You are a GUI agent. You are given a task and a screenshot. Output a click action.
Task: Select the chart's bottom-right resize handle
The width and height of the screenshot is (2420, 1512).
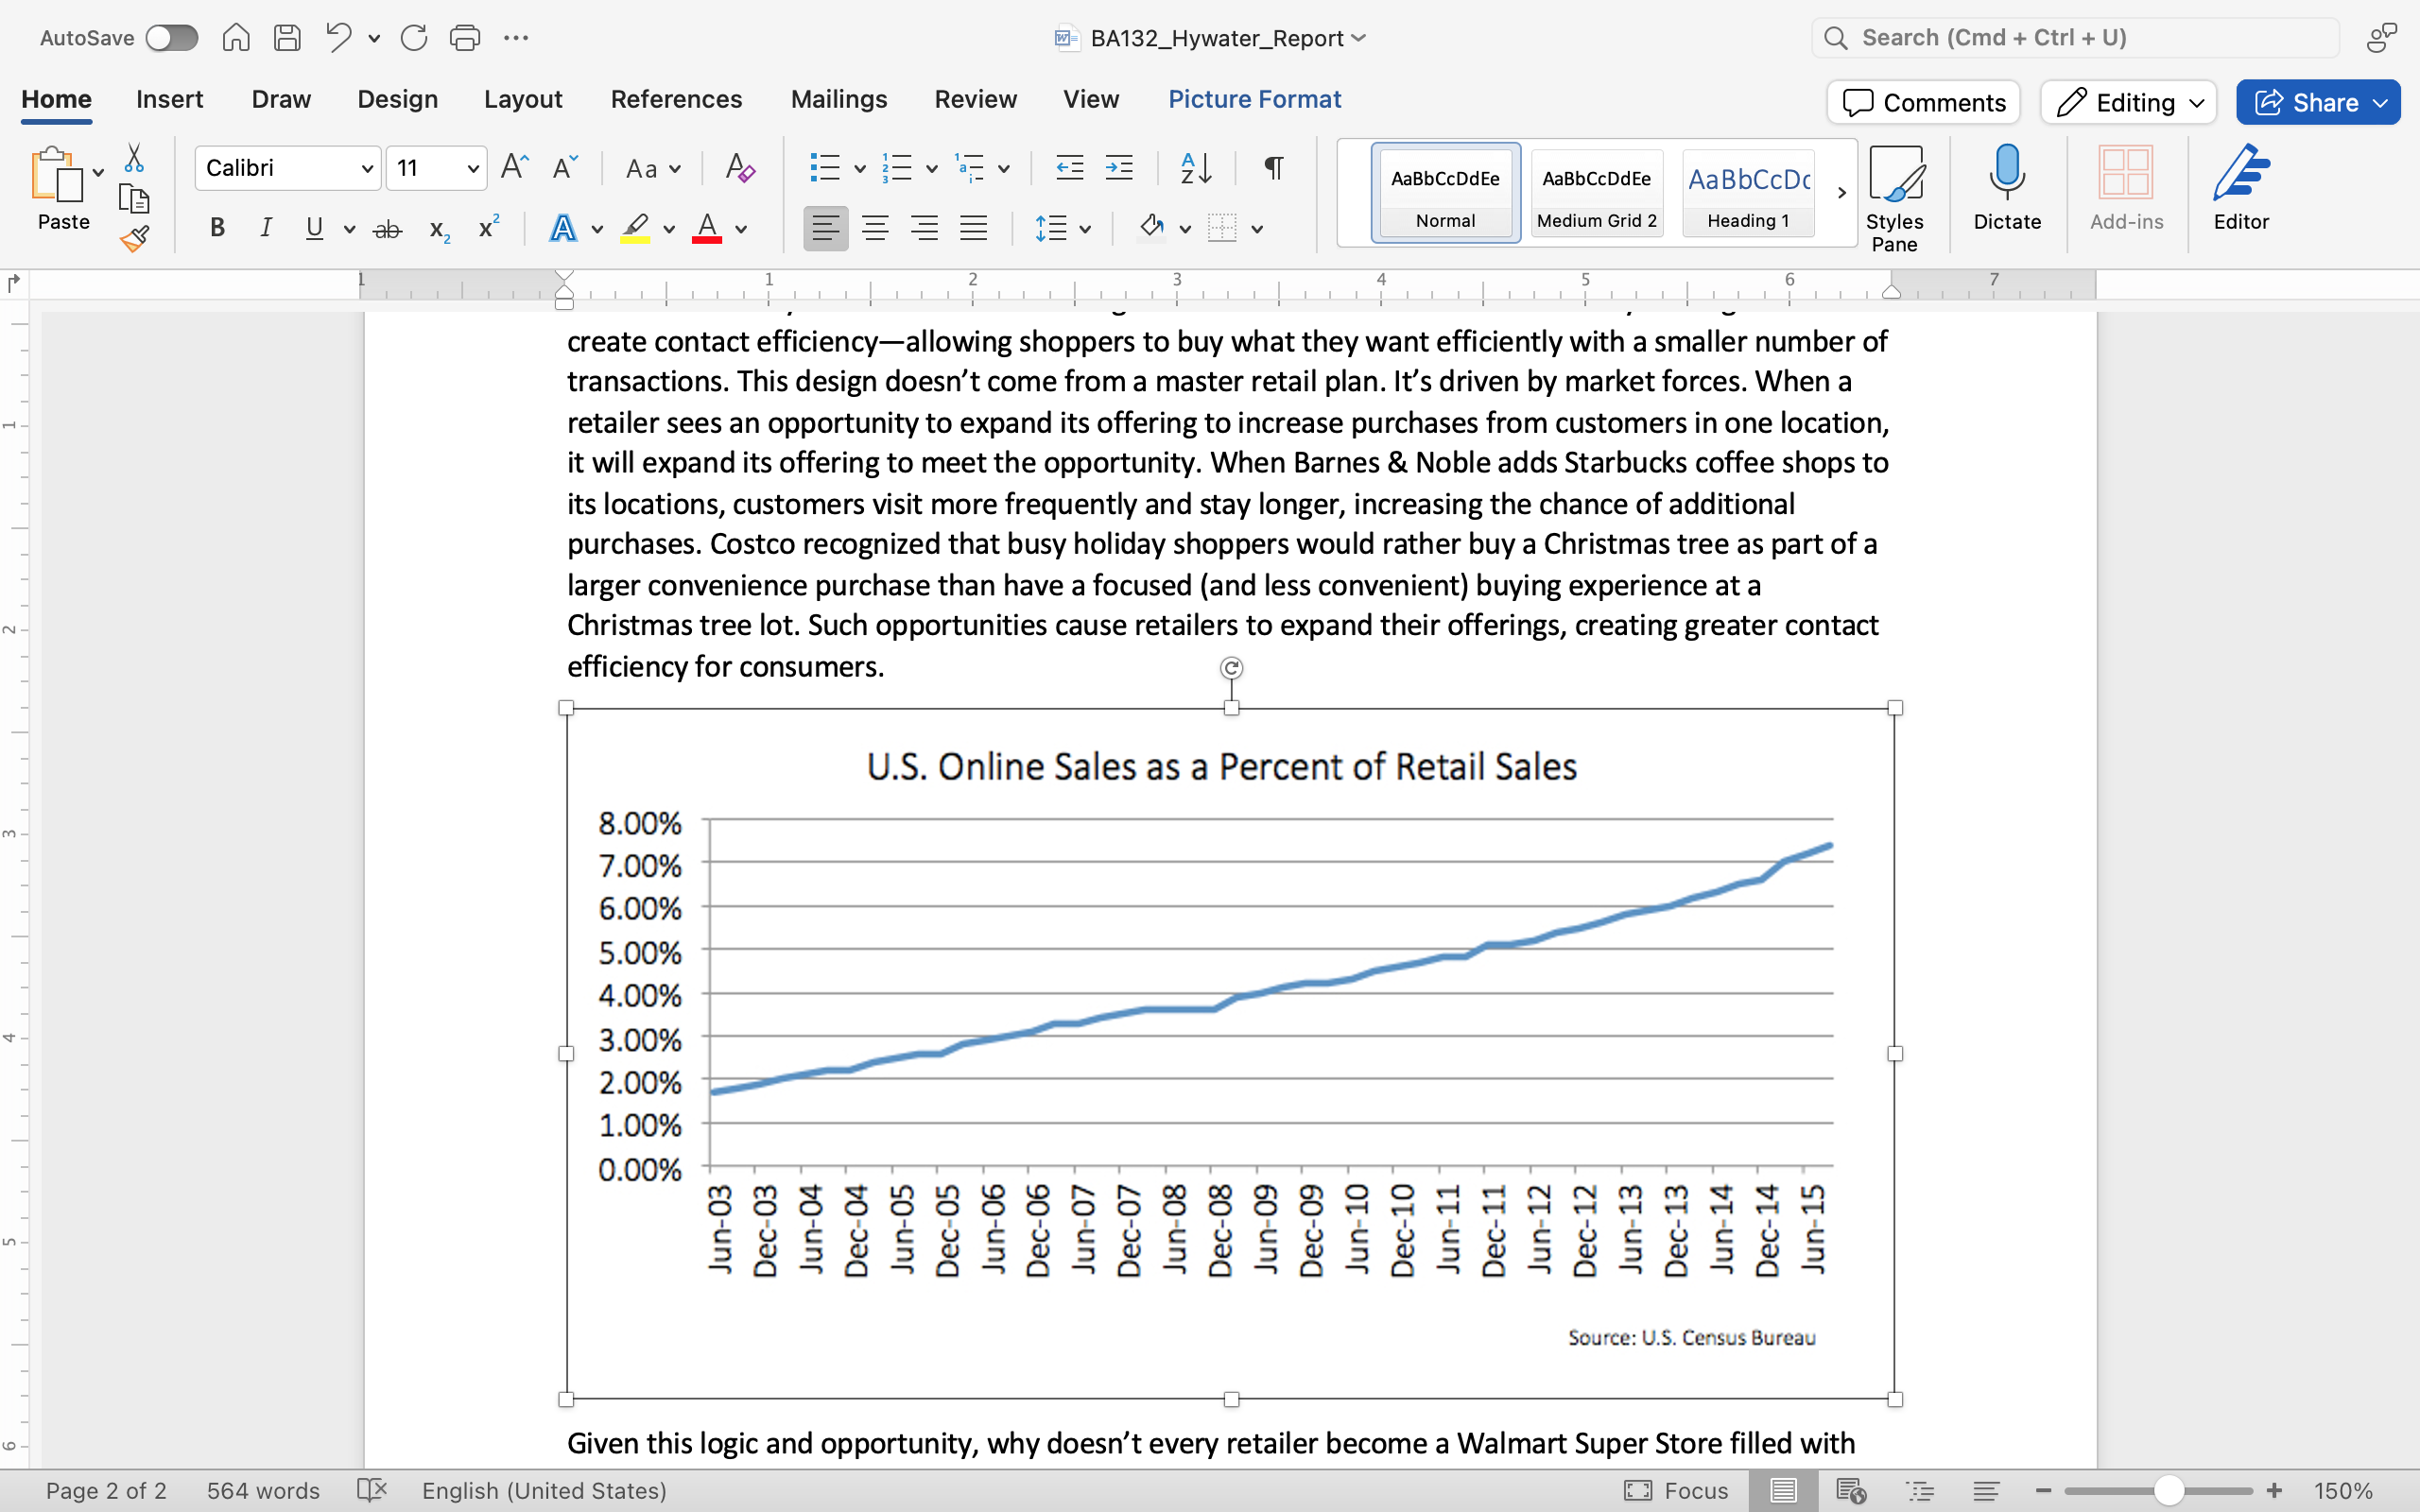[x=1894, y=1399]
